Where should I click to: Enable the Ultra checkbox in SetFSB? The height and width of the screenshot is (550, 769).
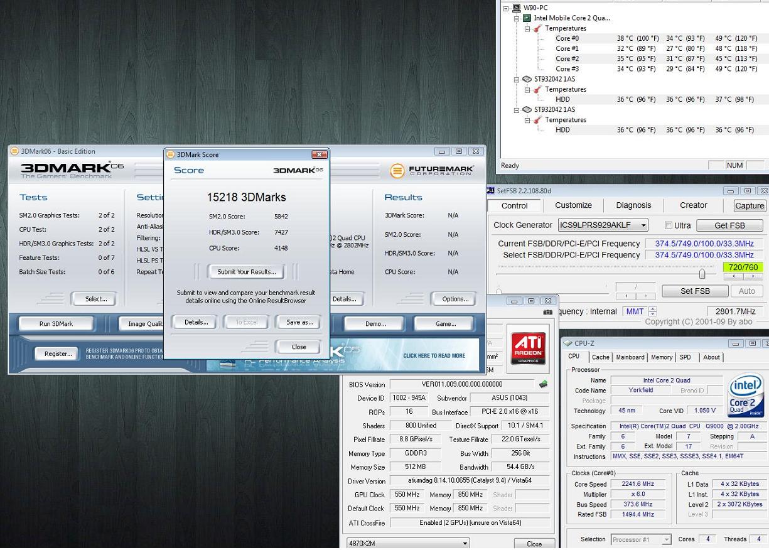tap(669, 225)
